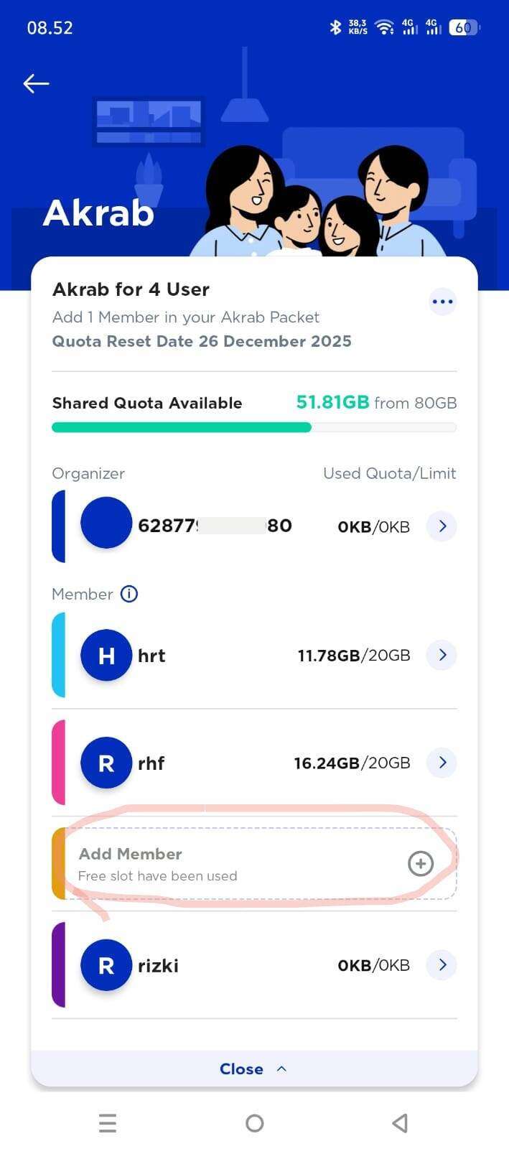
Task: Tap the plus icon to add member
Action: click(x=421, y=864)
